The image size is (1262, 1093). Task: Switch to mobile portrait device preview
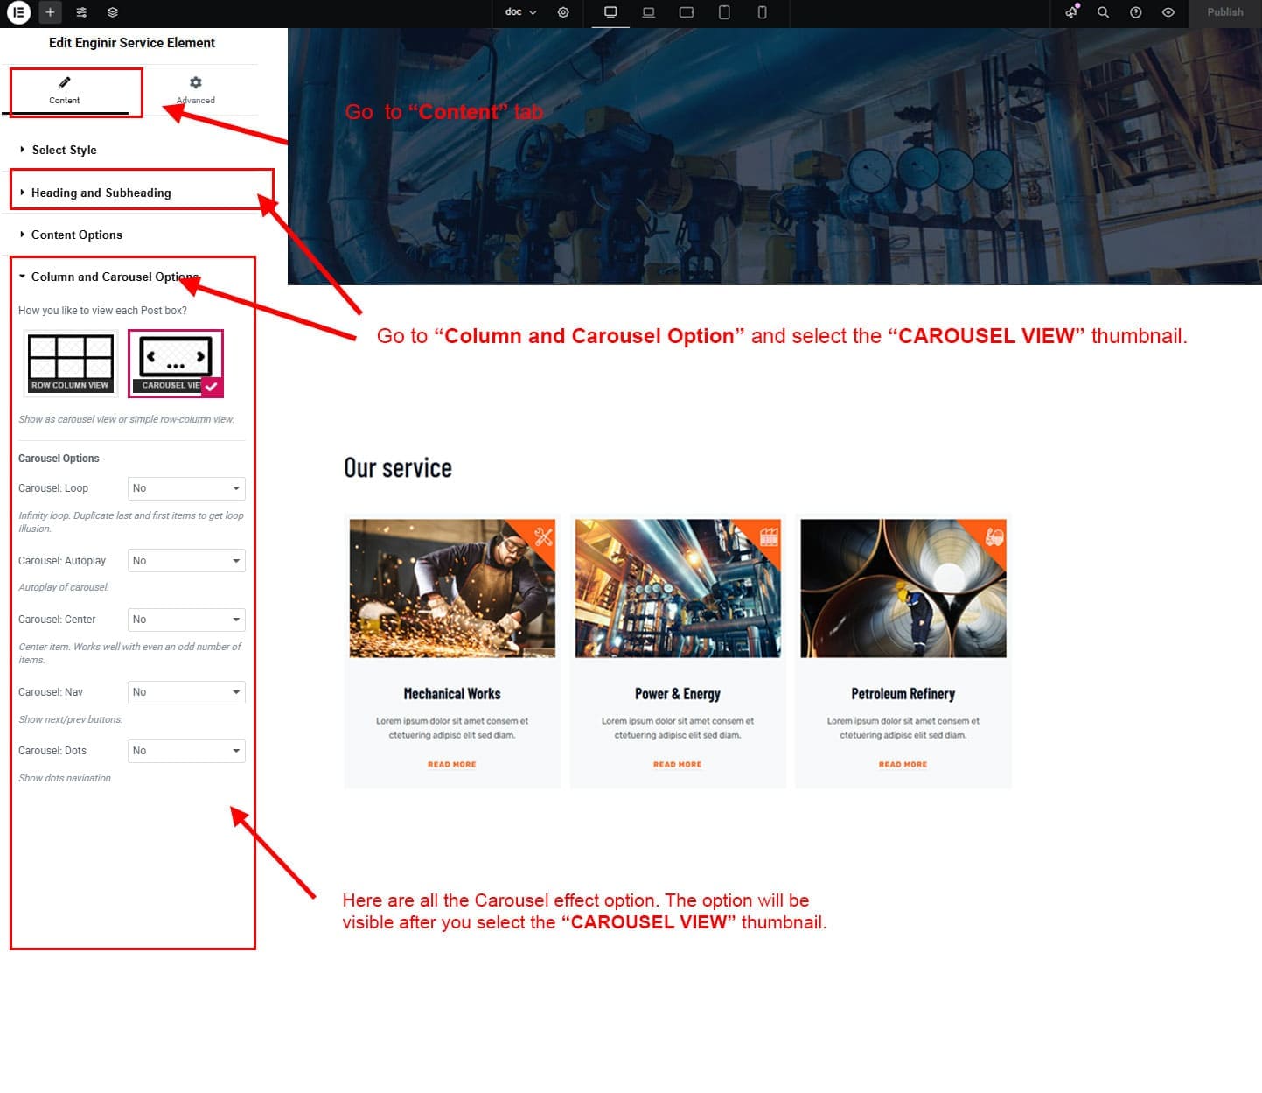tap(762, 12)
